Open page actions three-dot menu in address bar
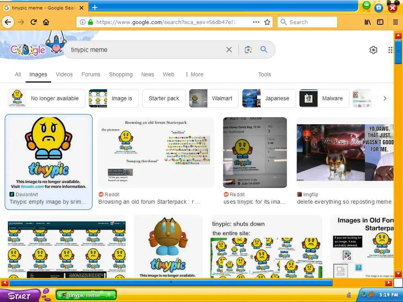 pos(256,22)
